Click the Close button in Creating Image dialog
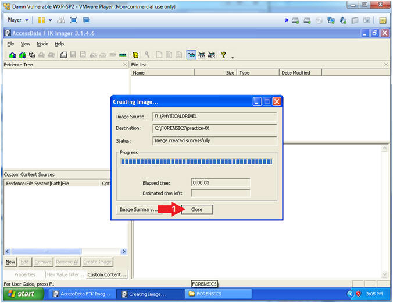The height and width of the screenshot is (303, 393). click(197, 209)
